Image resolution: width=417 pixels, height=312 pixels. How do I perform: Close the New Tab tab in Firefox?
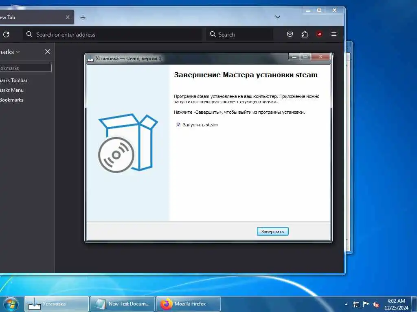[x=68, y=17]
